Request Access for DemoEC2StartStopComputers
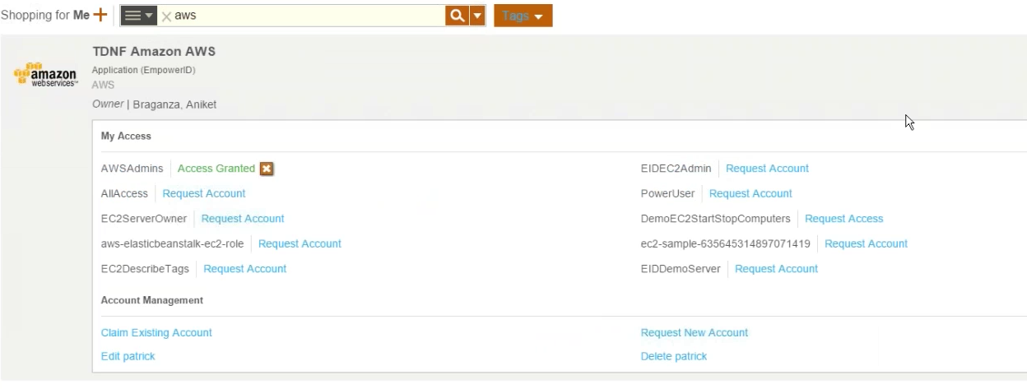This screenshot has width=1027, height=389. [x=844, y=219]
